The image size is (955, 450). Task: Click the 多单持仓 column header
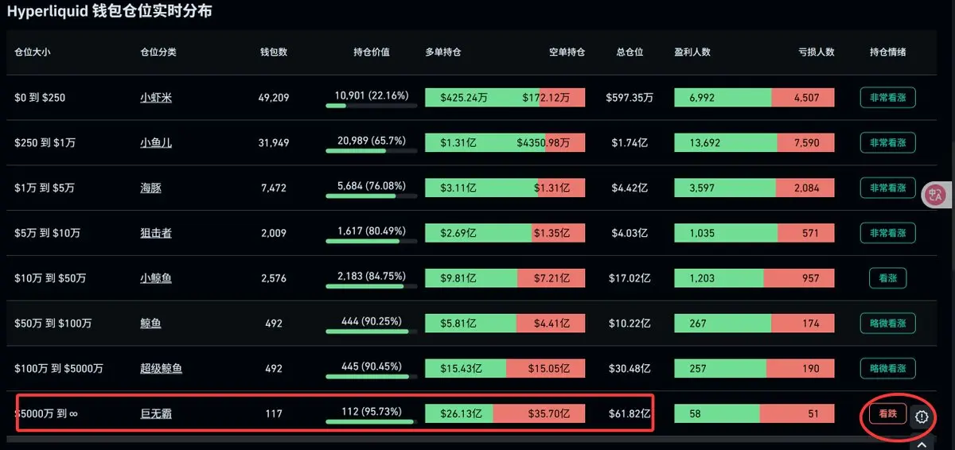click(x=443, y=52)
